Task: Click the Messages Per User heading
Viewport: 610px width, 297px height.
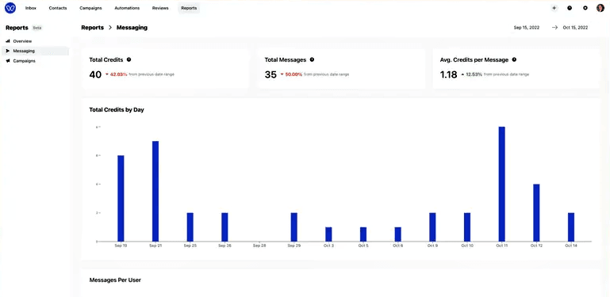Action: 115,280
